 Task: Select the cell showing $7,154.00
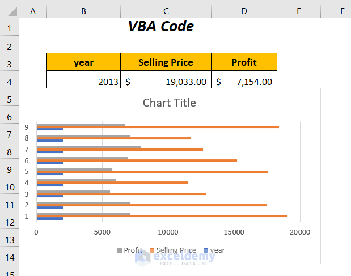[x=244, y=82]
